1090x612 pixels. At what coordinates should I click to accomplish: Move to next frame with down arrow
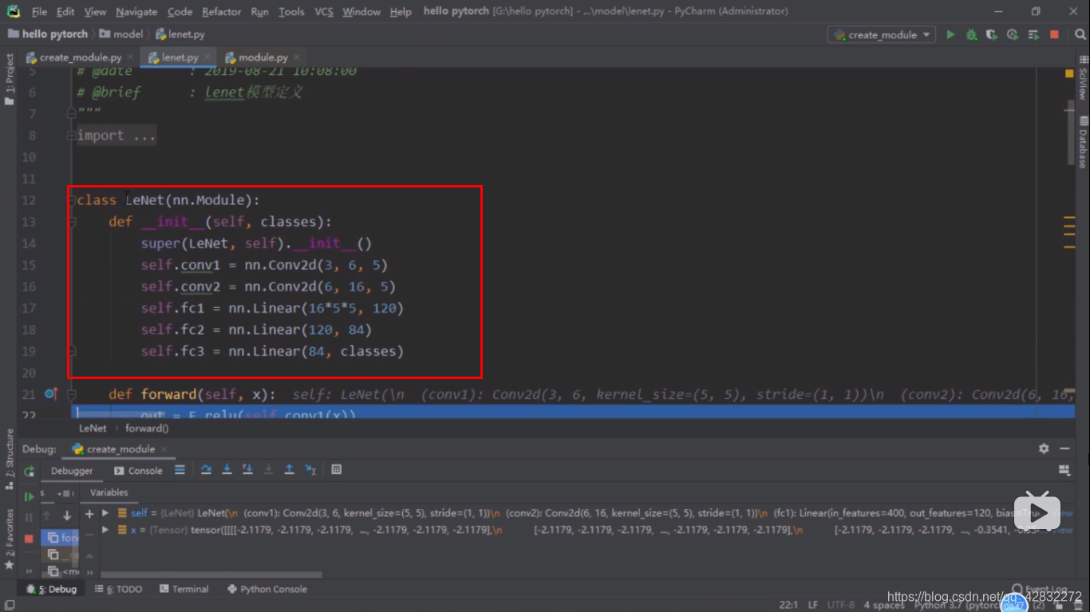[67, 515]
